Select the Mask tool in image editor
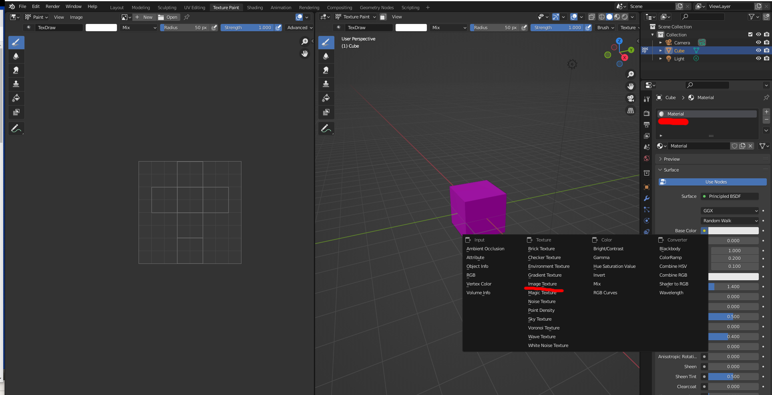This screenshot has height=395, width=772. (16, 112)
